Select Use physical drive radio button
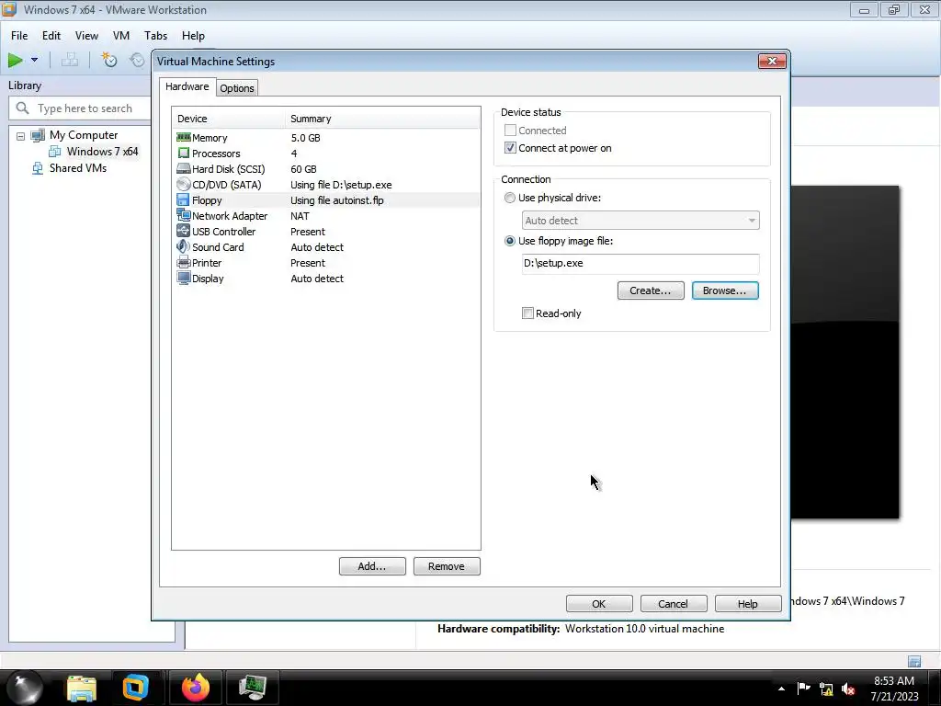The image size is (941, 706). pyautogui.click(x=510, y=198)
